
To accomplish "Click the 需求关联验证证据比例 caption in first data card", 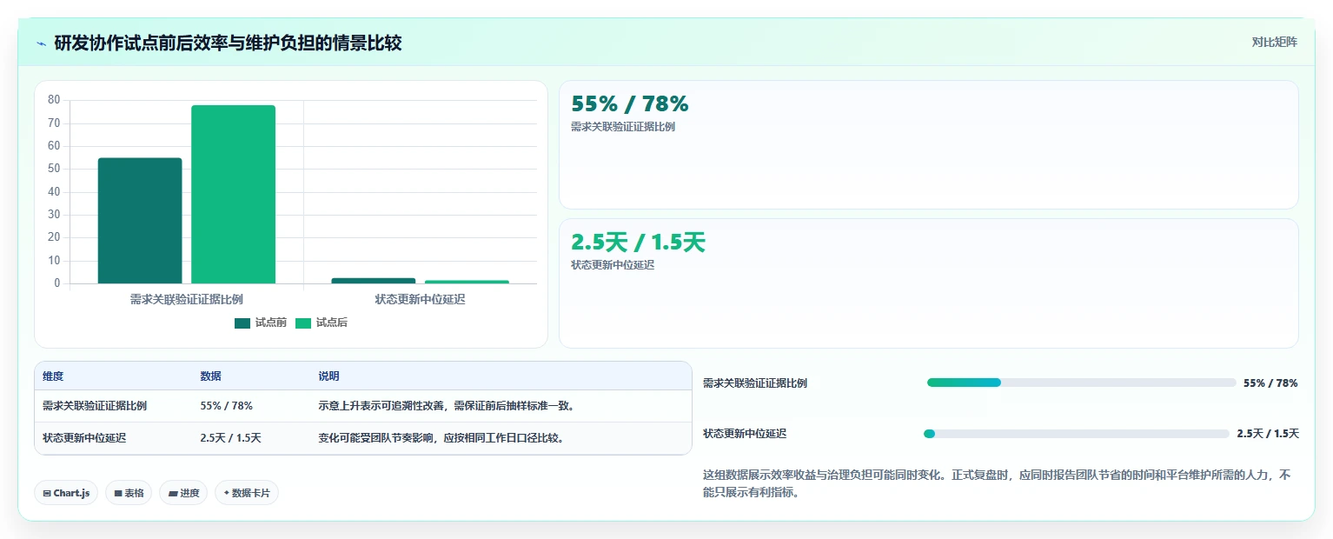I will (623, 127).
